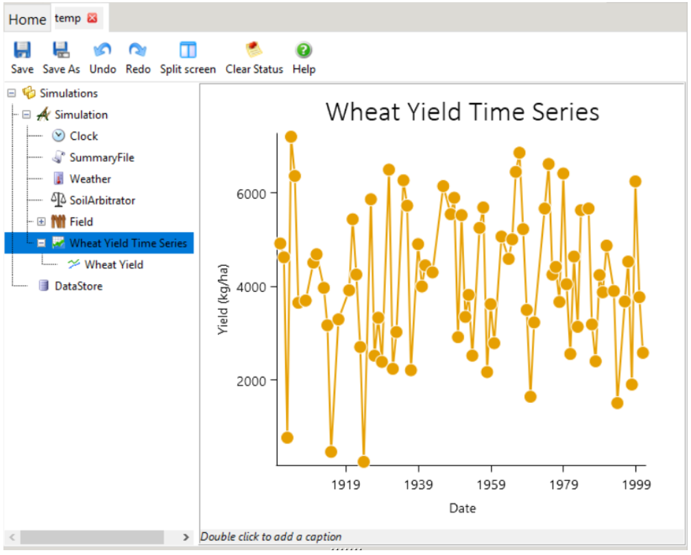Click the Save As label text

click(x=61, y=70)
